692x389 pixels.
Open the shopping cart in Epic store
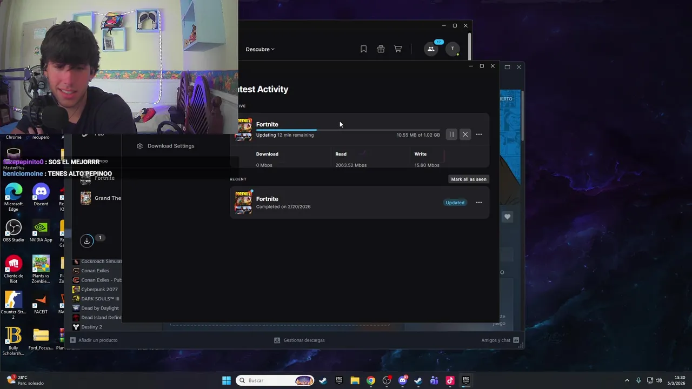coord(398,49)
